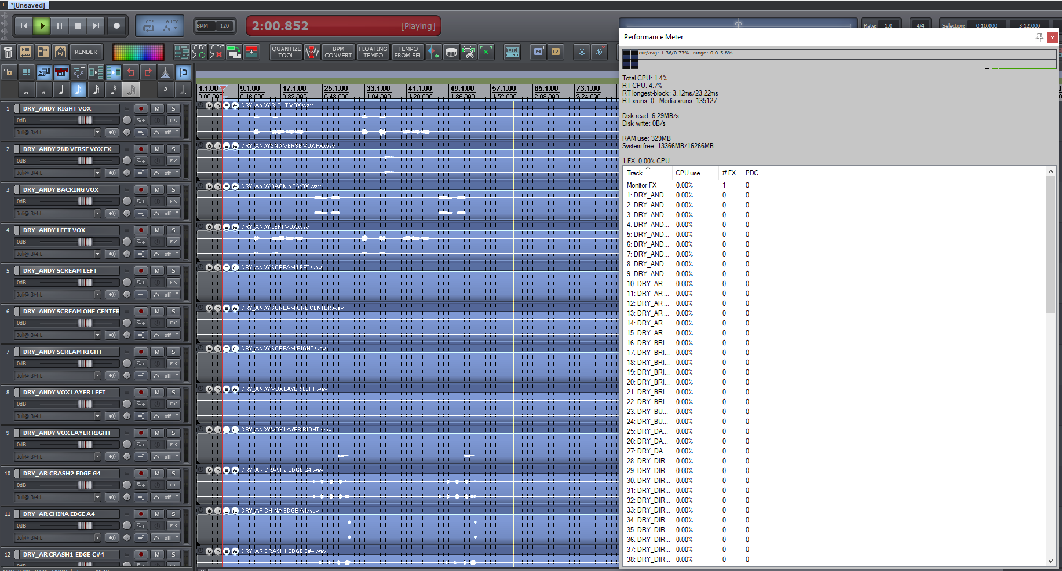Screen dimensions: 1062x571
Task: Sort Performance Meter by Track column header
Action: pos(648,173)
